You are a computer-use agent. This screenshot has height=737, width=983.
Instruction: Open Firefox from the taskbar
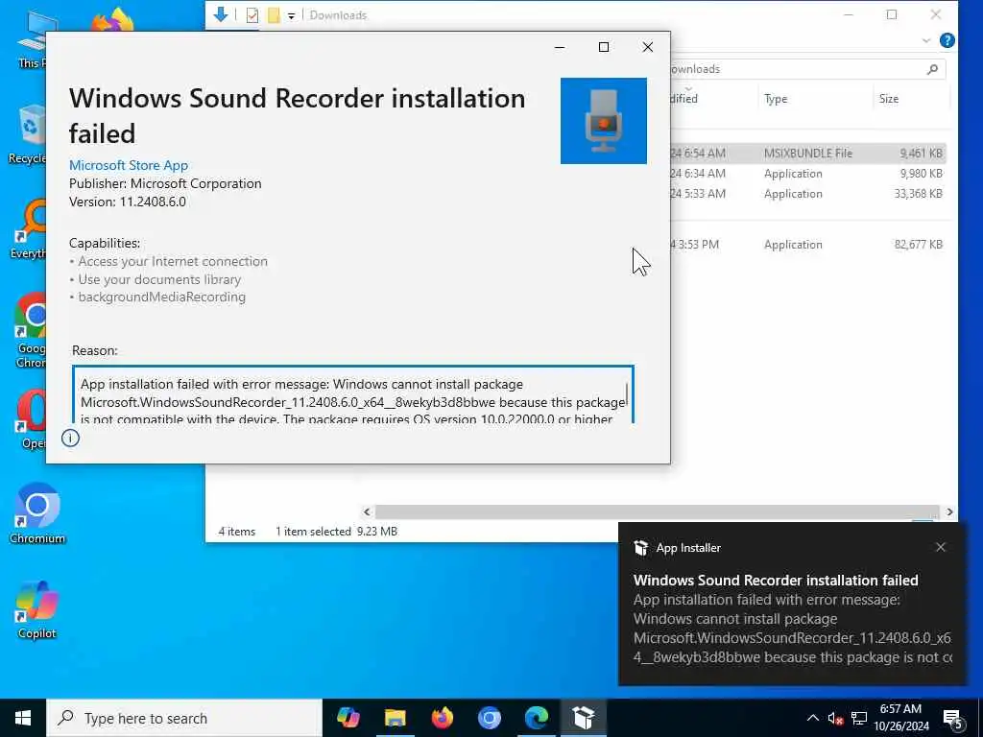(x=442, y=718)
